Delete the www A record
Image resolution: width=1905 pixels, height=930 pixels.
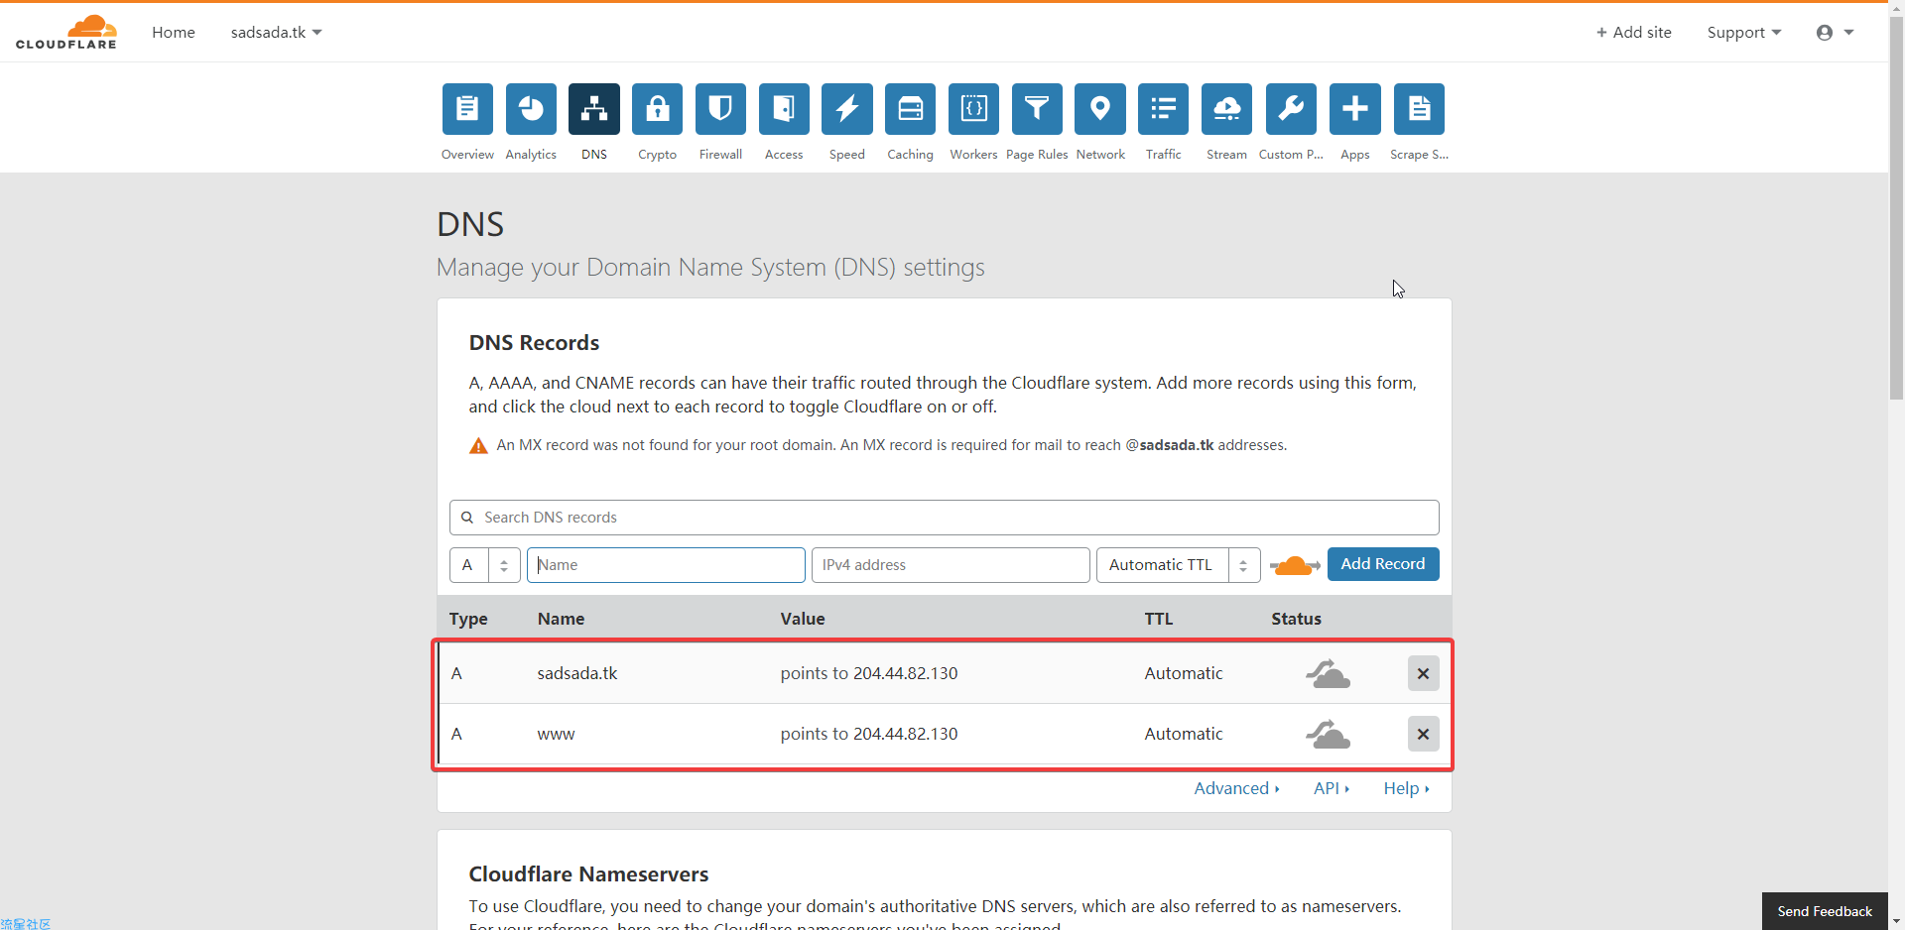(1424, 734)
